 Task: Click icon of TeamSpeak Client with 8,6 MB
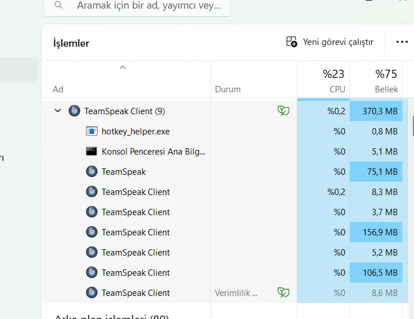pyautogui.click(x=92, y=292)
